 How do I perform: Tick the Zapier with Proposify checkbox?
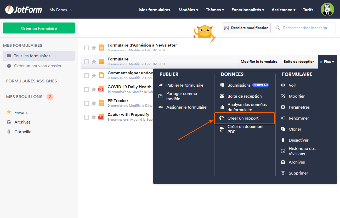[x=87, y=117]
